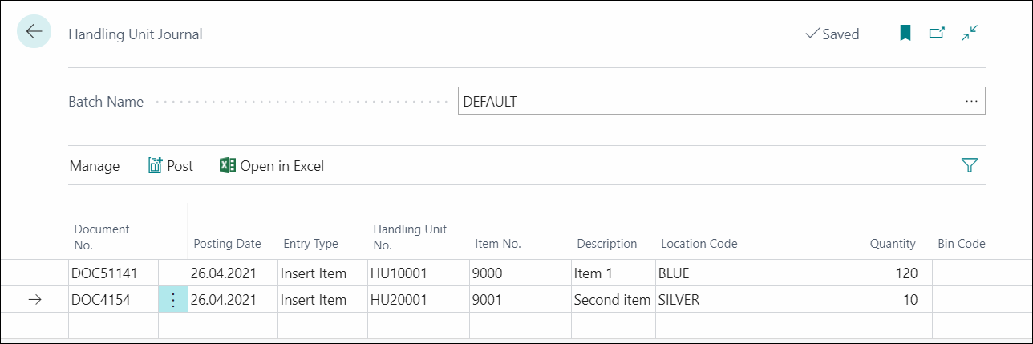The height and width of the screenshot is (344, 1033).
Task: Click the bookmark icon
Action: click(905, 34)
